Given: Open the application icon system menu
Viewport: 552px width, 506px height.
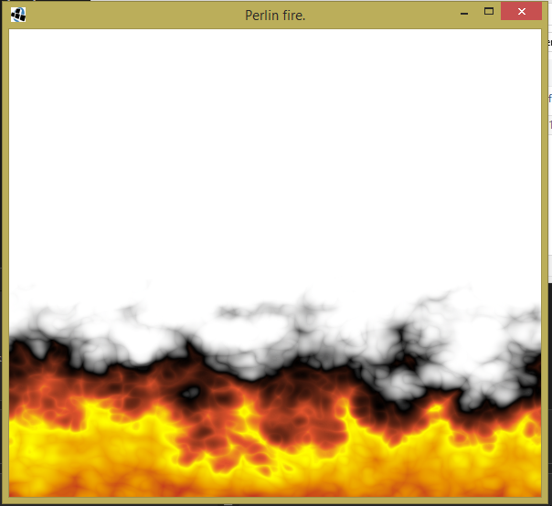Looking at the screenshot, I should [x=18, y=15].
